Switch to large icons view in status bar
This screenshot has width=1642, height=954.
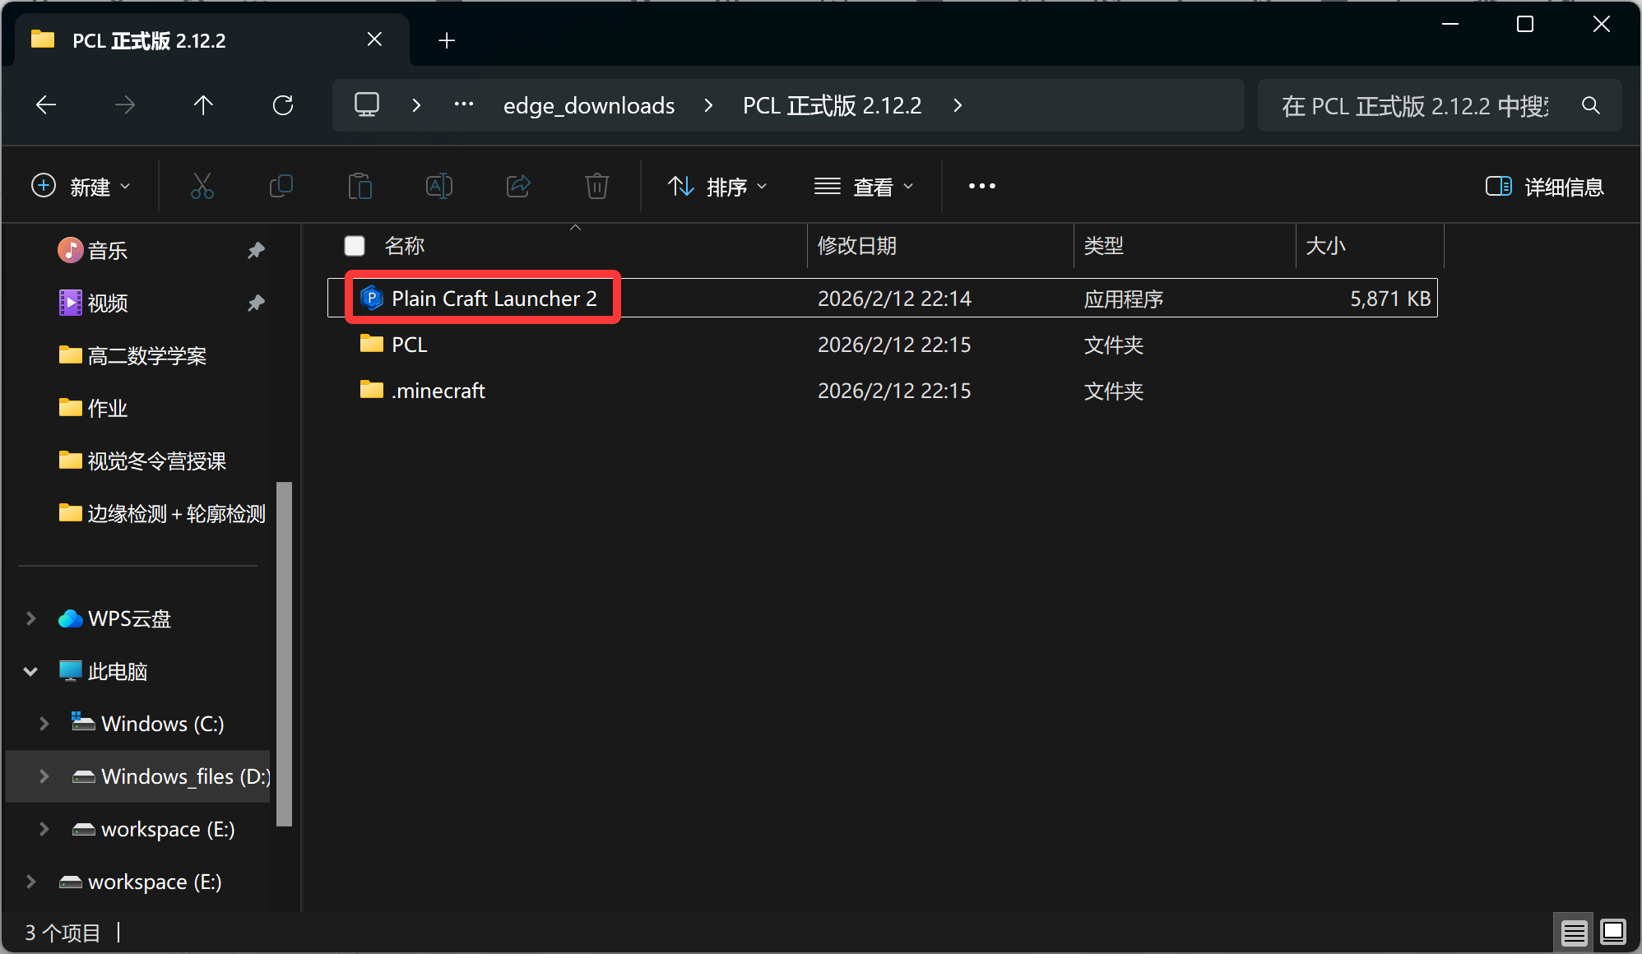[1612, 932]
